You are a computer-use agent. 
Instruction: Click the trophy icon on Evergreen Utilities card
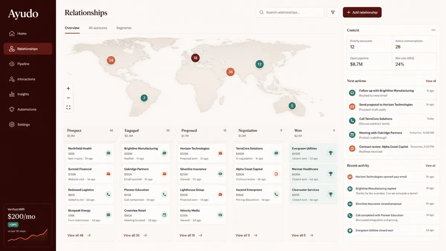point(330,153)
